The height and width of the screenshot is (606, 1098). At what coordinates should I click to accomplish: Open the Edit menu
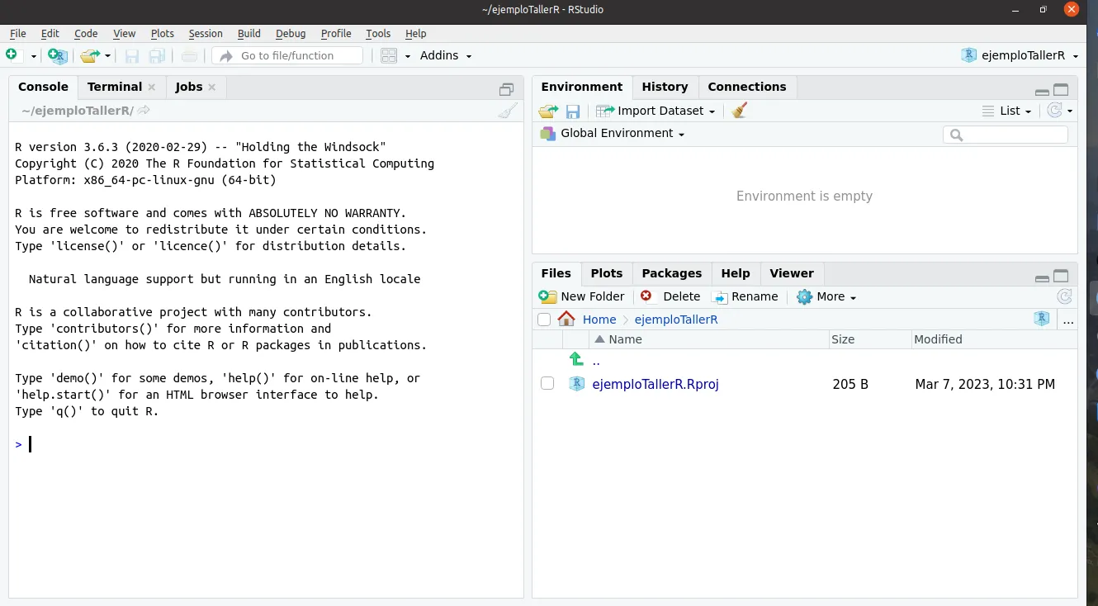(x=50, y=33)
